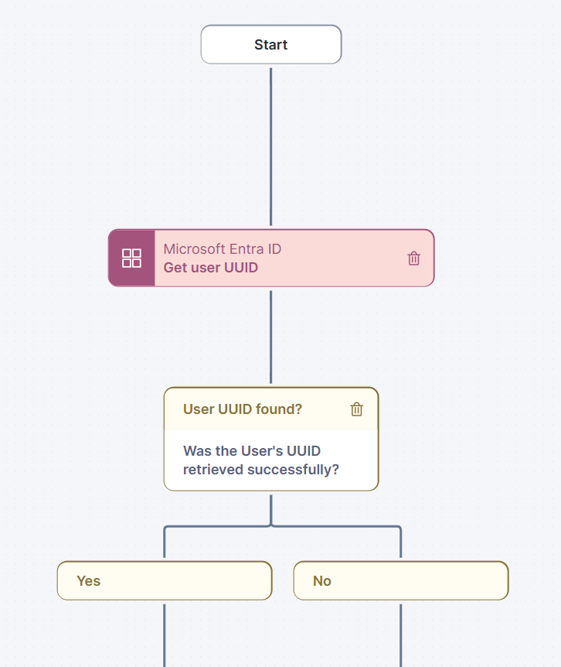The height and width of the screenshot is (667, 561).
Task: Click the UUID retrieved successfully description text
Action: point(261,460)
